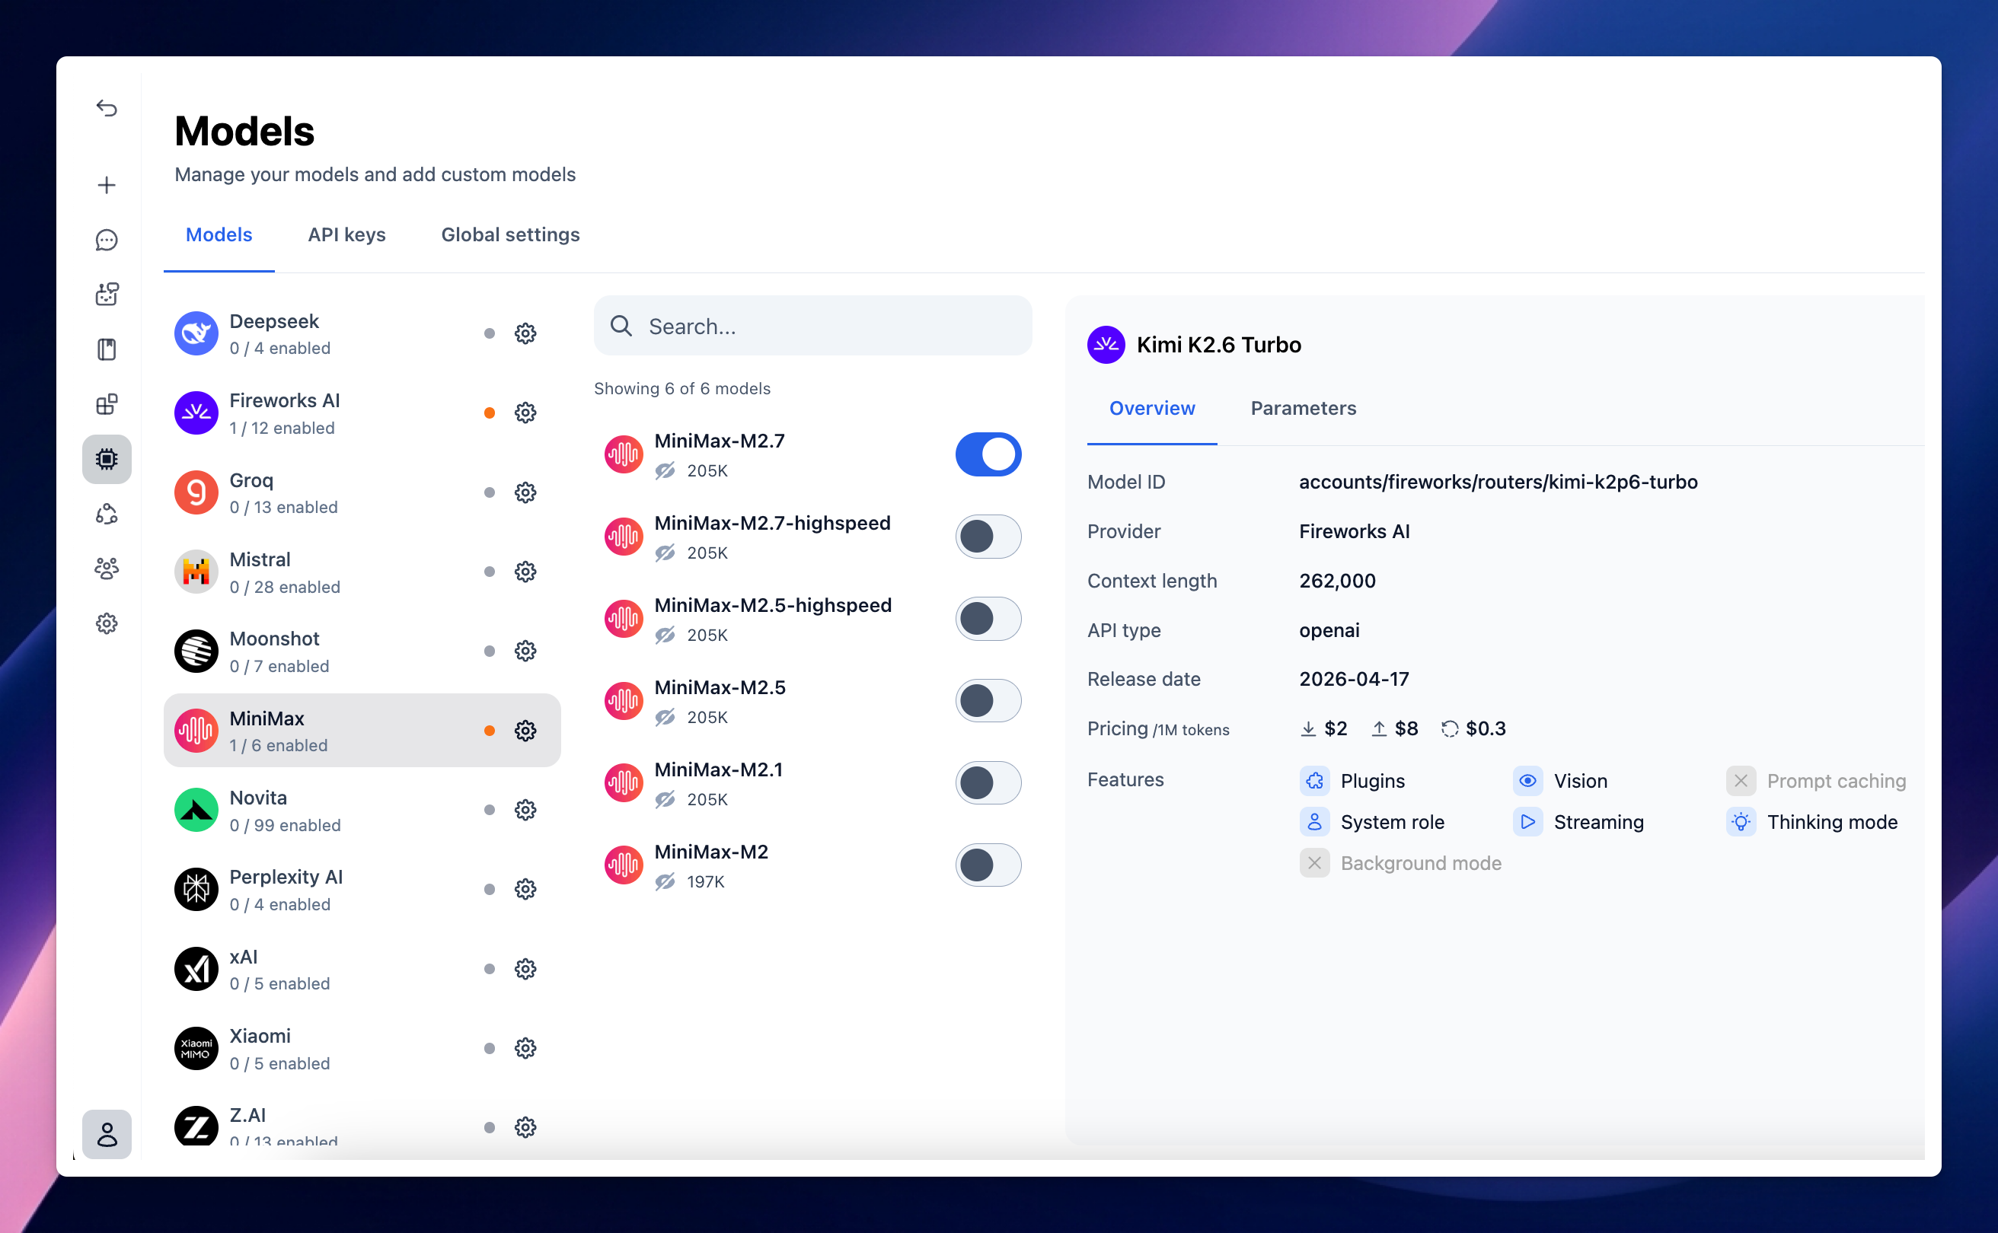Enable the MiniMax-M2.7-highspeed toggle

pos(988,537)
